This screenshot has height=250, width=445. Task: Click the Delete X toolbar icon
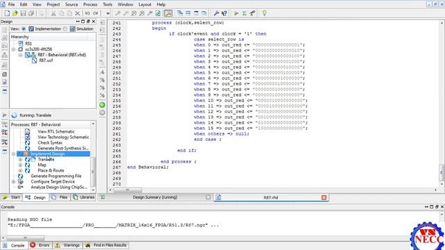click(x=77, y=13)
